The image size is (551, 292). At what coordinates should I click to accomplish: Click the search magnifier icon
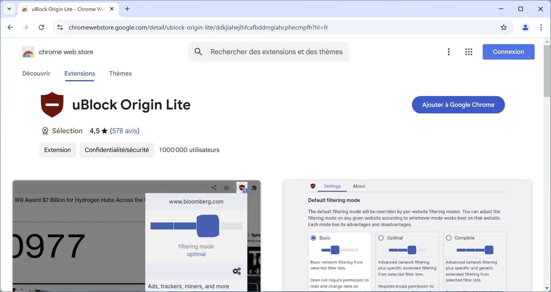tap(198, 52)
